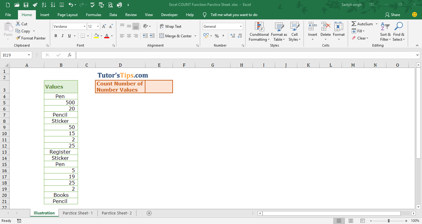This screenshot has height=224, width=422.
Task: Open Merge & Center dropdown arrow
Action: click(x=195, y=36)
